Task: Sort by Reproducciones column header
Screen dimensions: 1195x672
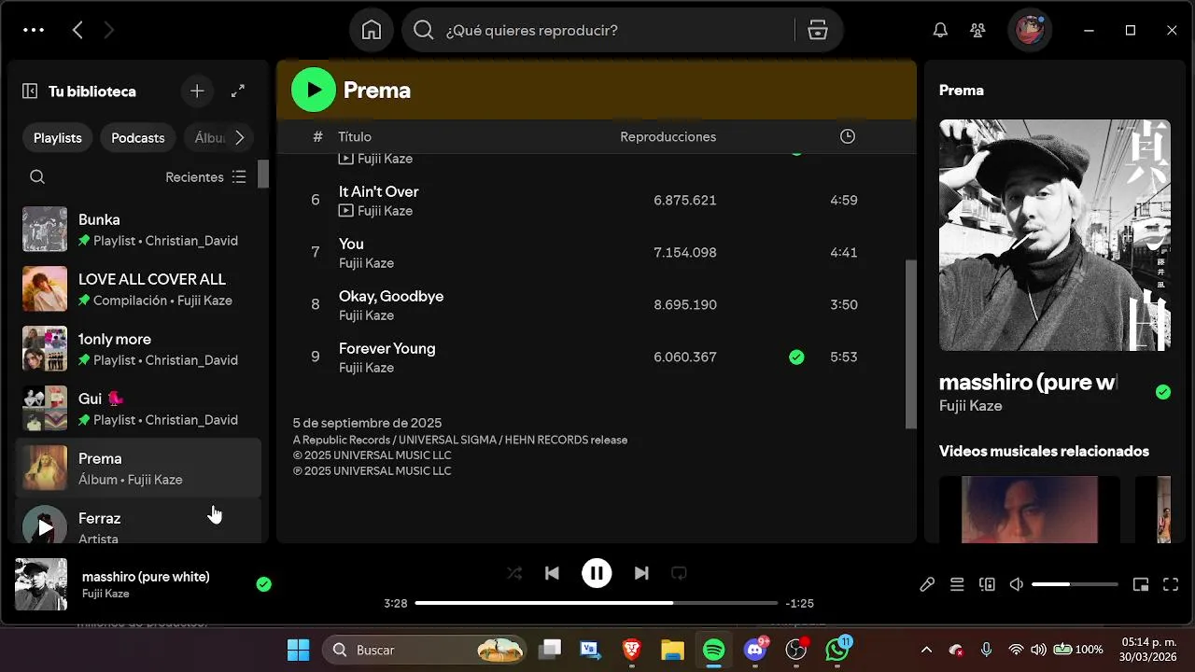Action: (668, 136)
